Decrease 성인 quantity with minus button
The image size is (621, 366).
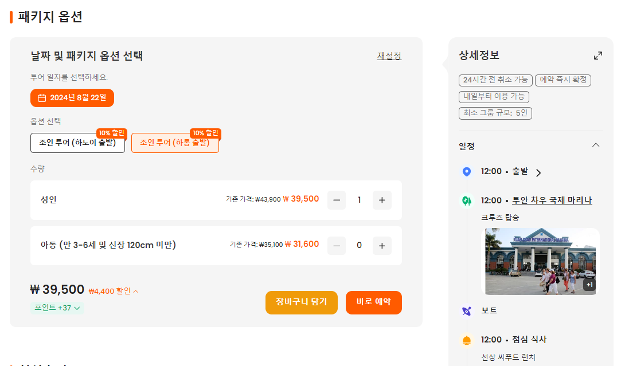pos(337,200)
